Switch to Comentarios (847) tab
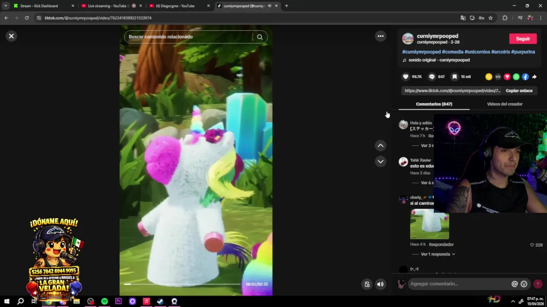 click(434, 104)
